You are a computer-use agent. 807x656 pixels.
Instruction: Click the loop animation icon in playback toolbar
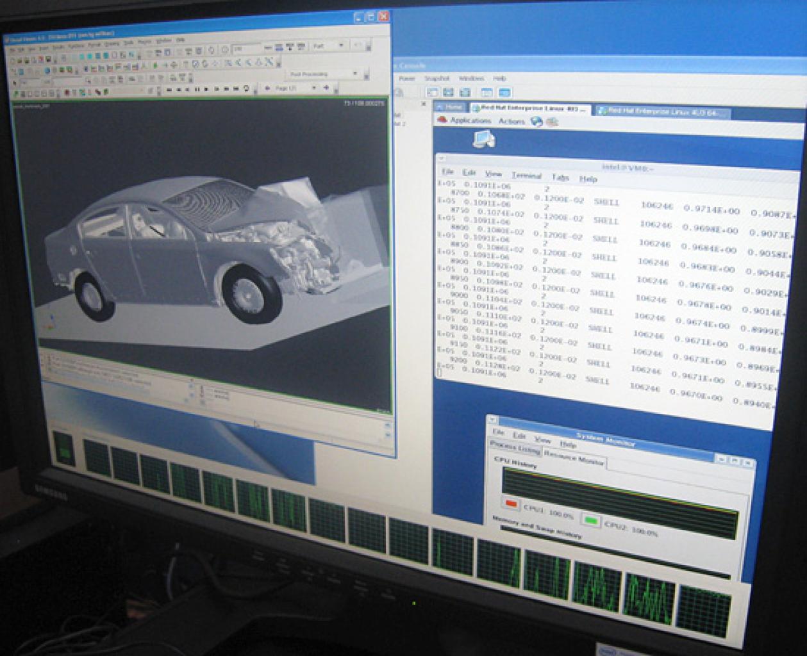[x=247, y=88]
